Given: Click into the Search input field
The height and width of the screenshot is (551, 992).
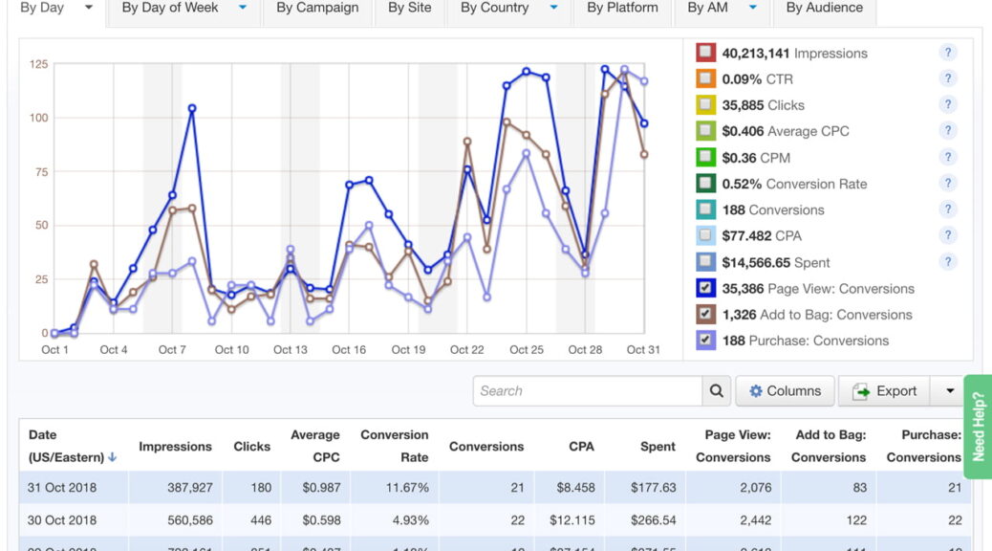Looking at the screenshot, I should pos(587,391).
